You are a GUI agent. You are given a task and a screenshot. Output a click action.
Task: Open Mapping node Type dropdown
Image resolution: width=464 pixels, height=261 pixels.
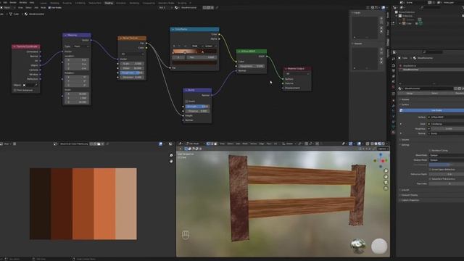(x=81, y=46)
